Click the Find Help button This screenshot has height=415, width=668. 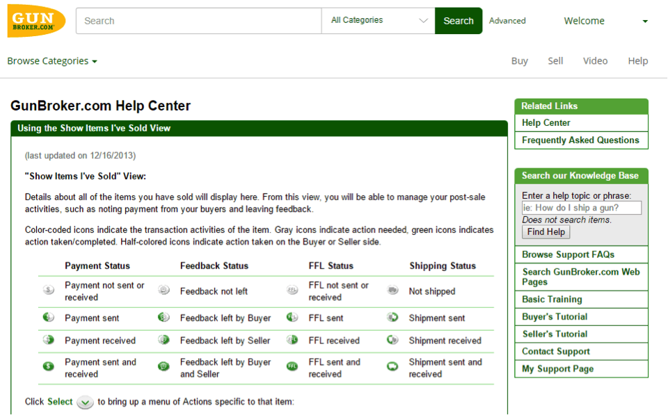click(x=546, y=232)
